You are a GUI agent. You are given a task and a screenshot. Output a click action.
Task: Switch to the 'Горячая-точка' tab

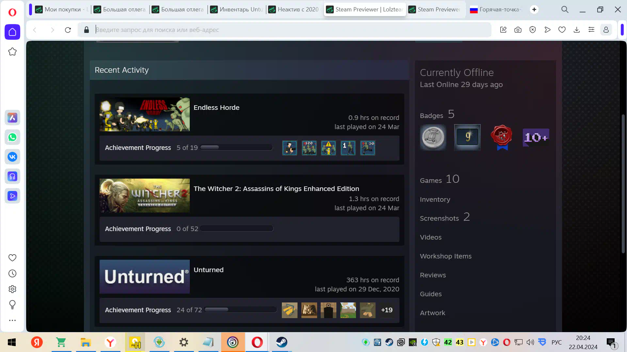(x=496, y=9)
